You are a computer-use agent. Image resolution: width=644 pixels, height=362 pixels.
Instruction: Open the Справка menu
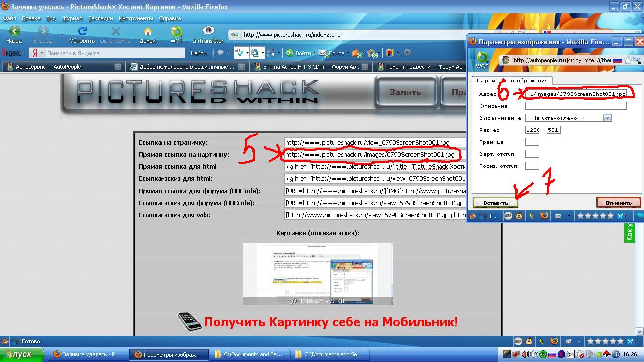[x=170, y=19]
